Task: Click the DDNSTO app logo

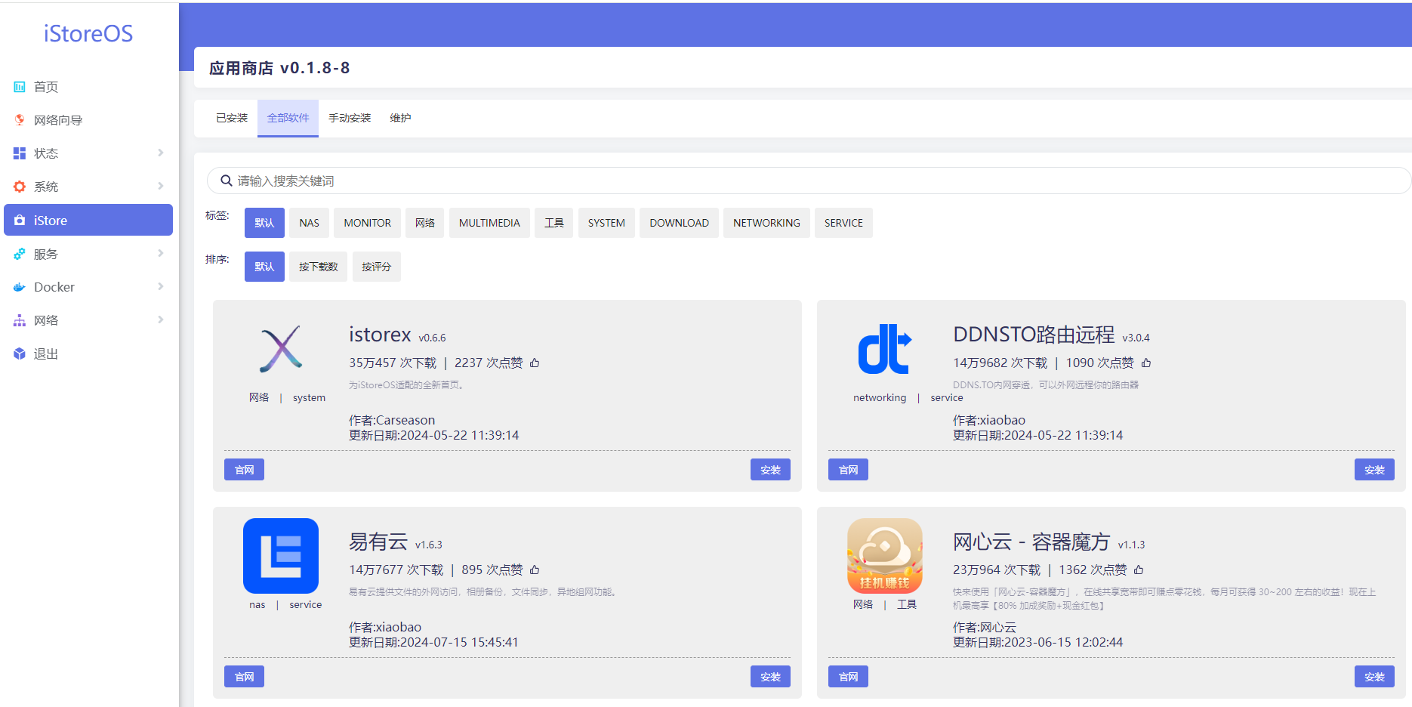Action: click(x=884, y=349)
